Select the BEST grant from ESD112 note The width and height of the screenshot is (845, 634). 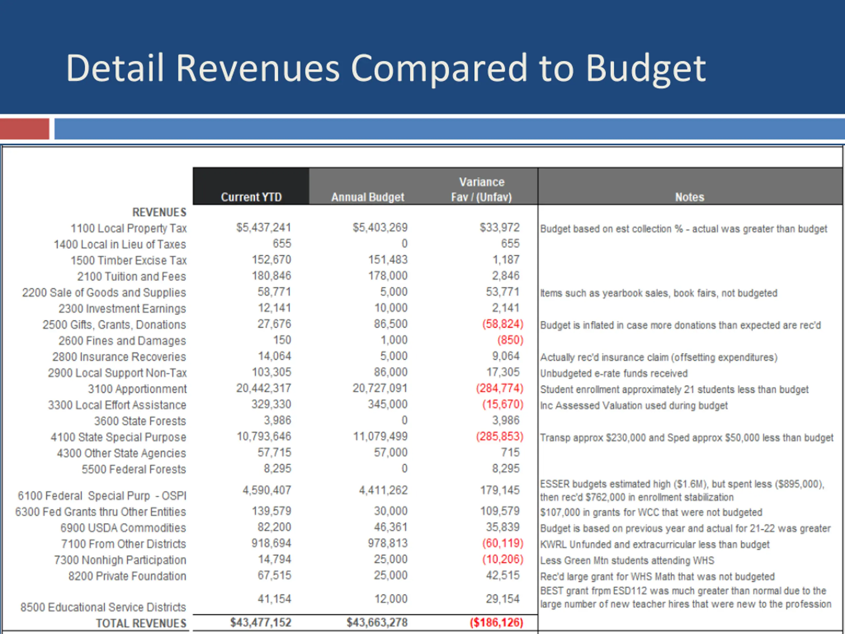[x=686, y=598]
